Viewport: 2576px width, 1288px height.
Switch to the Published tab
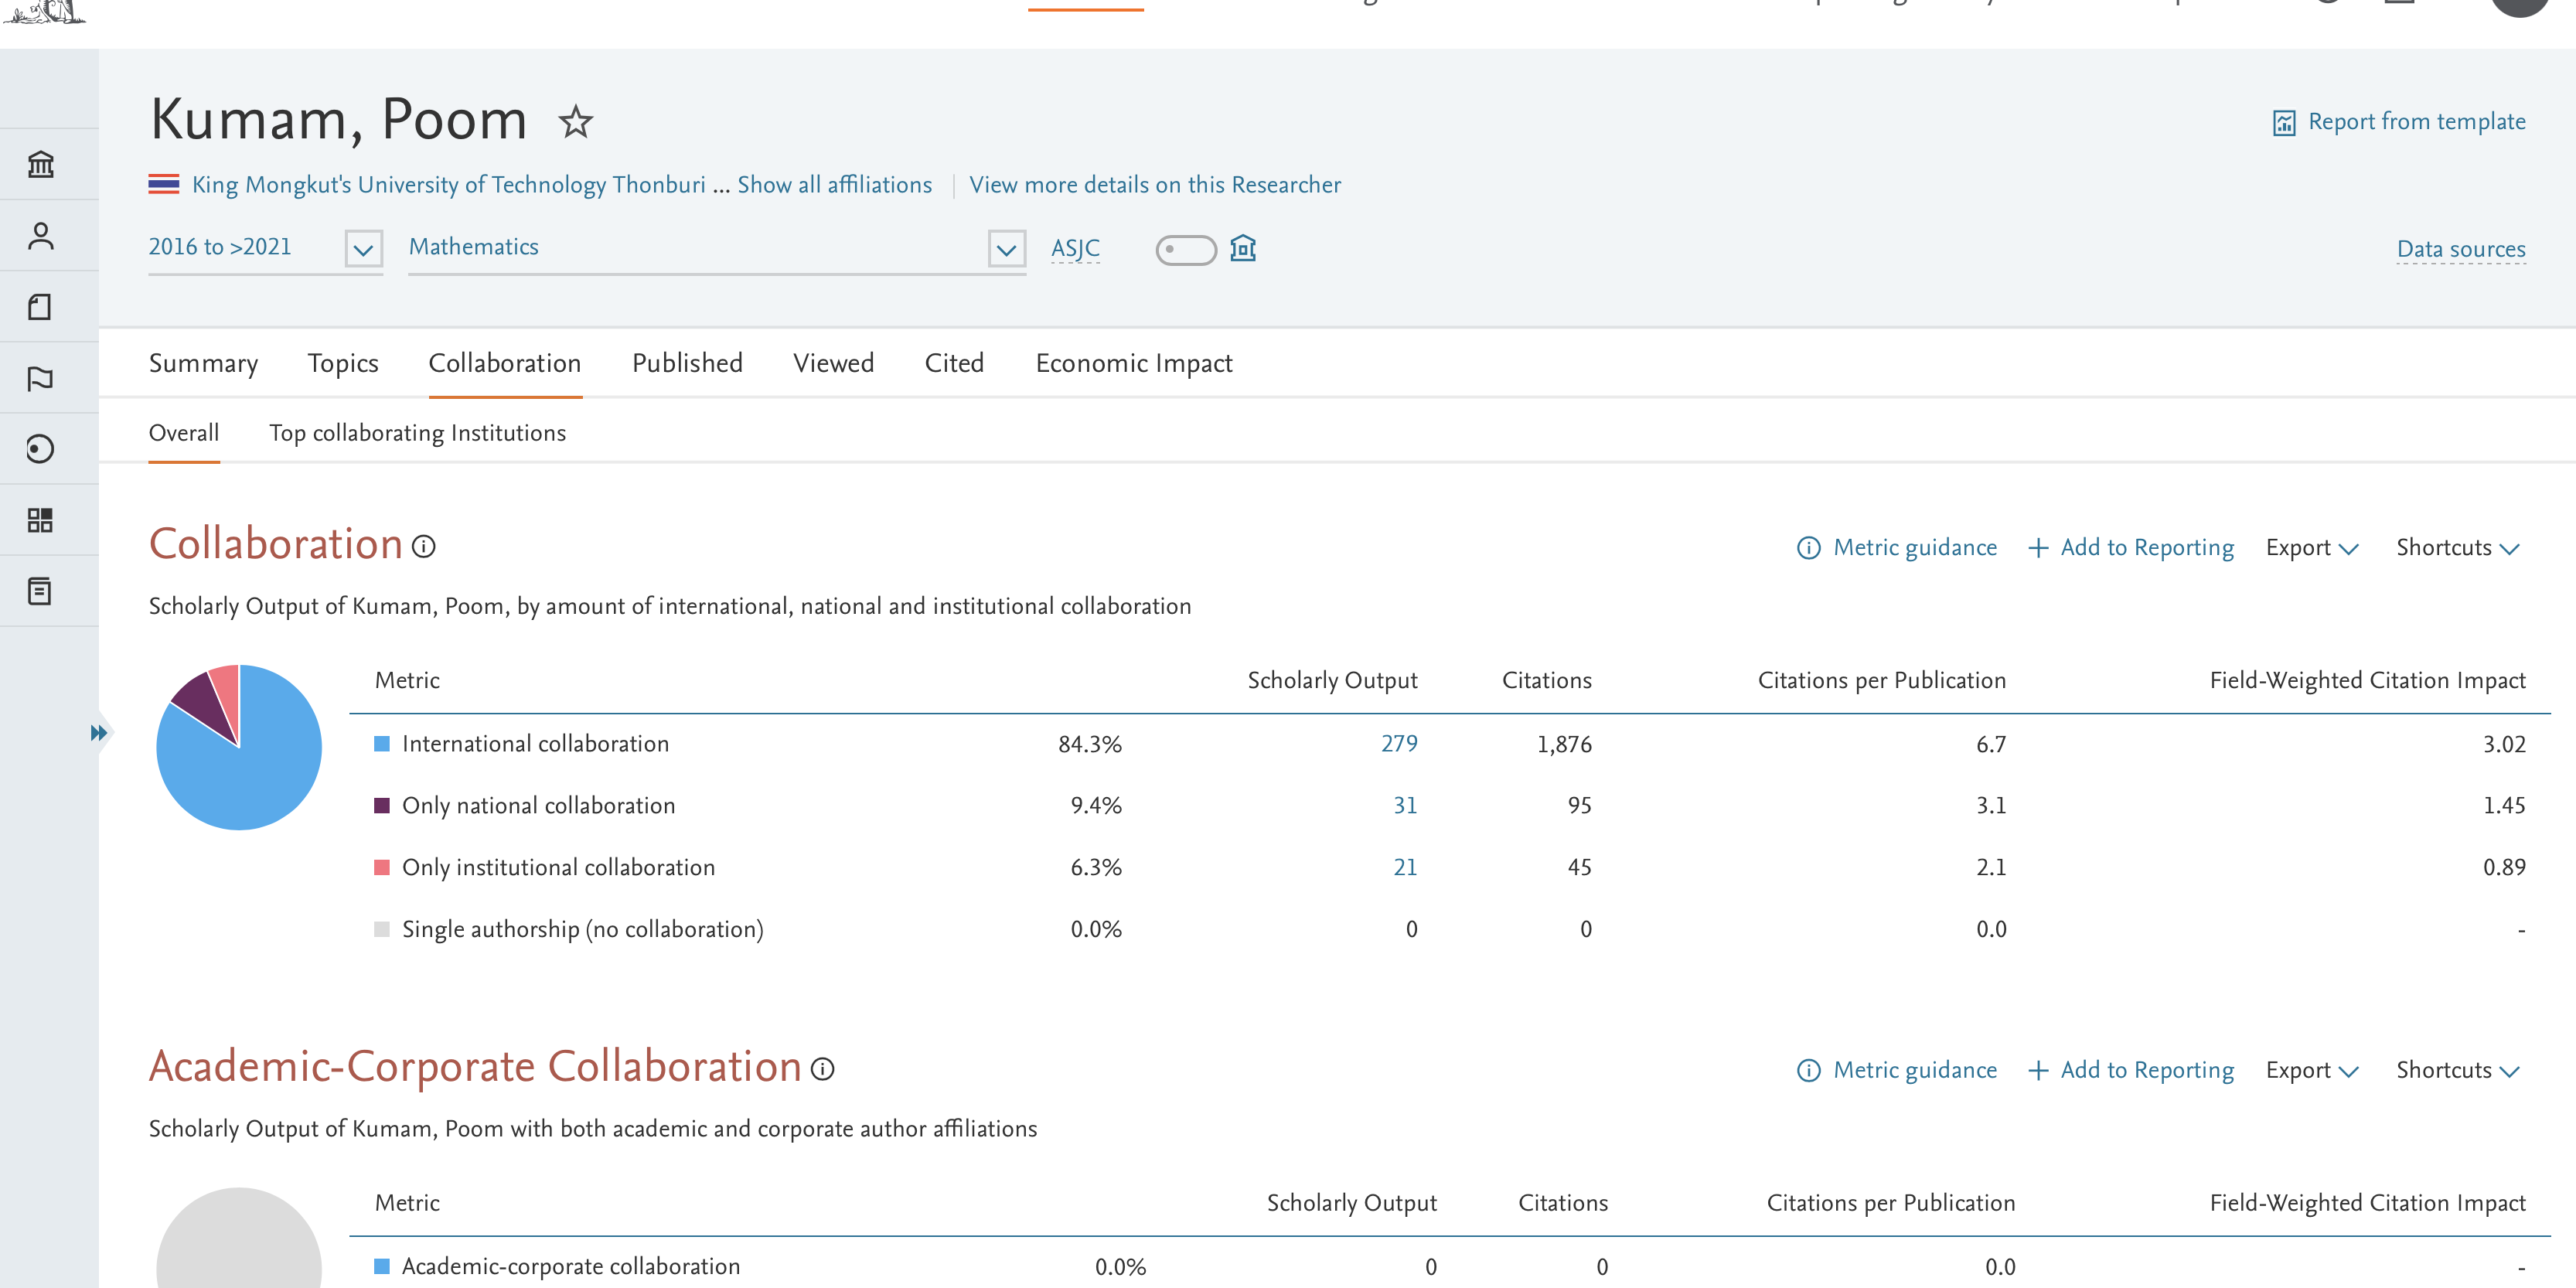(x=687, y=363)
